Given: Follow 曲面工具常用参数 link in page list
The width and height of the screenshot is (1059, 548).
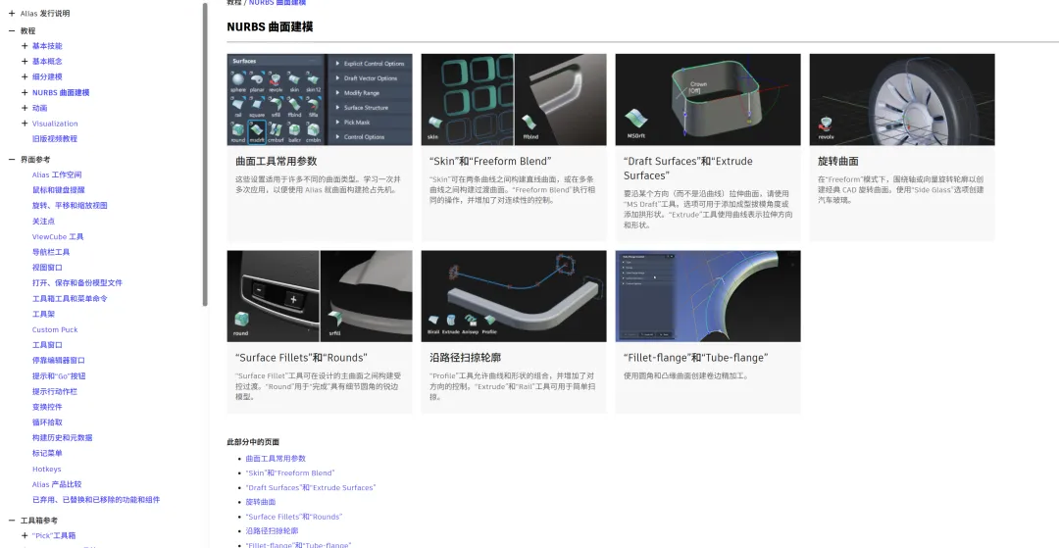Looking at the screenshot, I should [276, 458].
